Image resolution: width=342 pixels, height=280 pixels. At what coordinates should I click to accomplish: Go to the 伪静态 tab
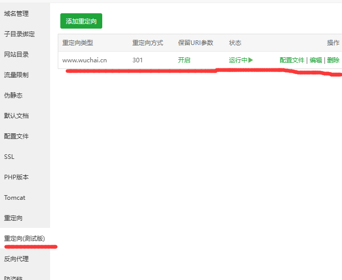[13, 96]
